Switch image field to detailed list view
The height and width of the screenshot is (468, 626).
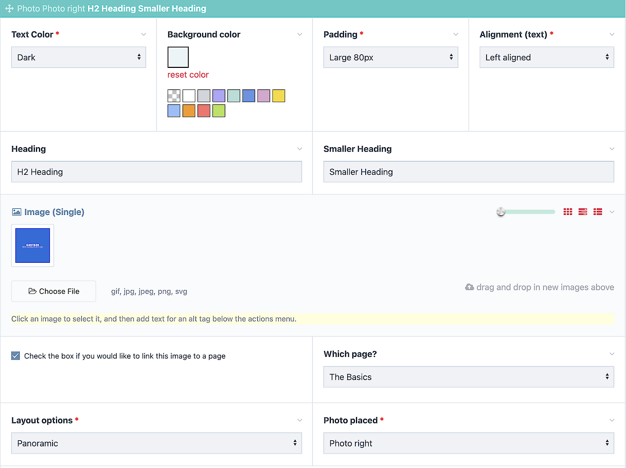[x=598, y=212]
